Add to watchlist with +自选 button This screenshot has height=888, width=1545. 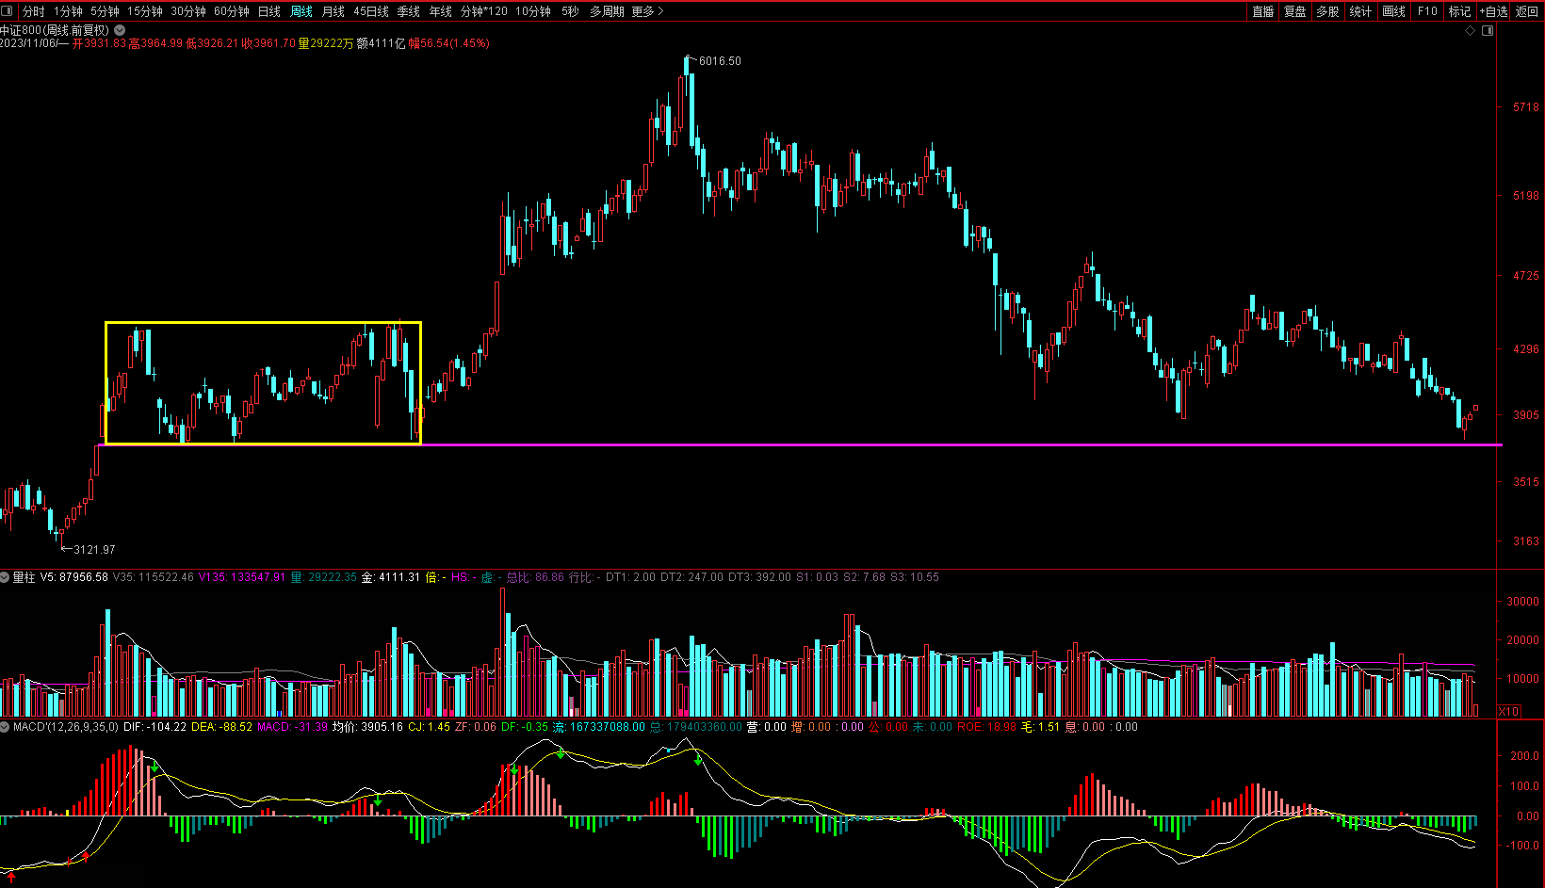[x=1494, y=11]
